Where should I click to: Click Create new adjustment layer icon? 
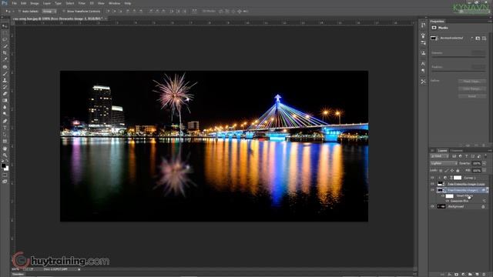pos(463,274)
